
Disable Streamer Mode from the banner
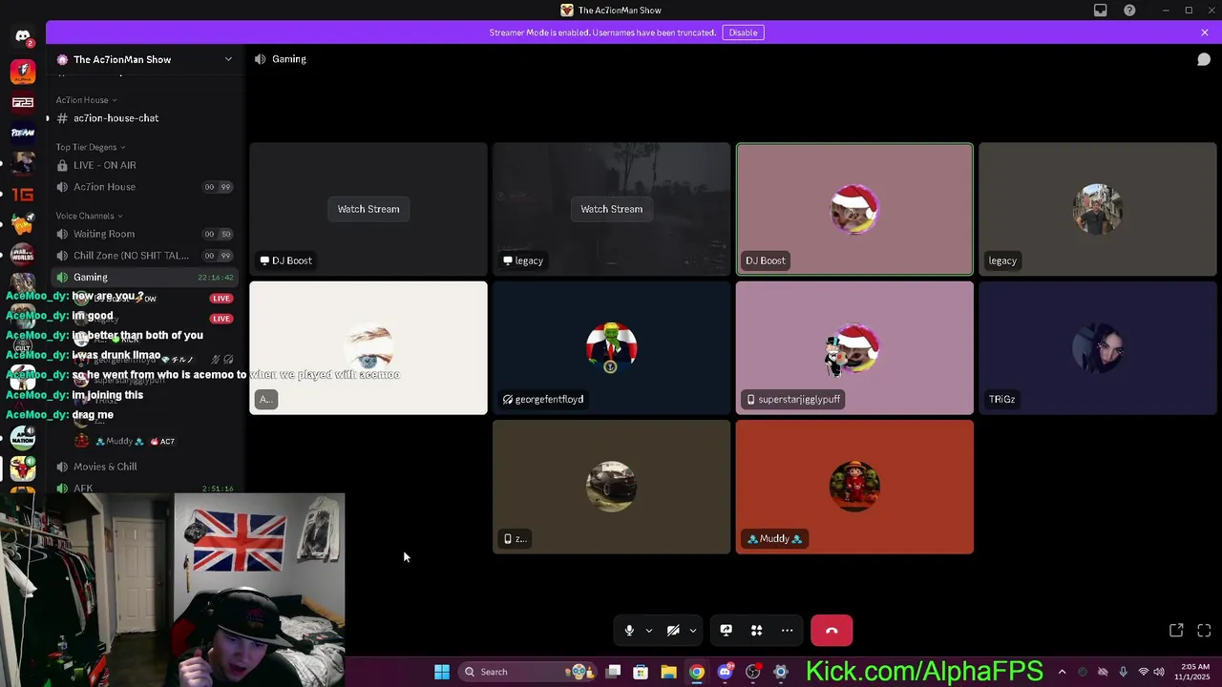[743, 32]
